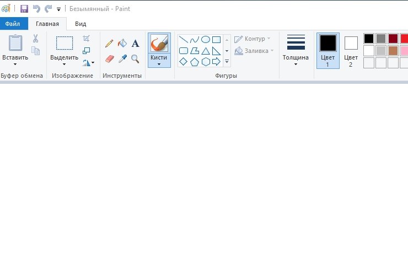The width and height of the screenshot is (408, 268).
Task: Click the Cut scissors icon
Action: [x=35, y=39]
